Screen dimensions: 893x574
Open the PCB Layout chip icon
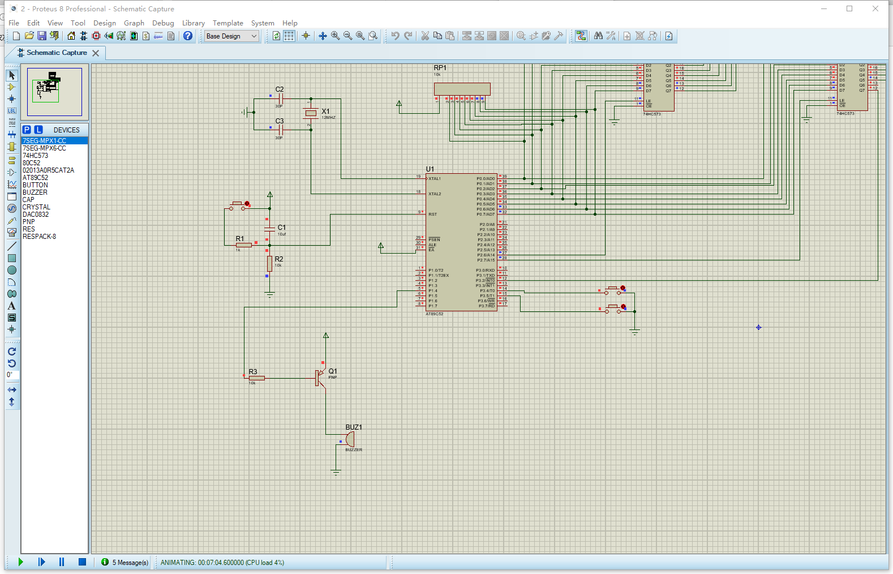[x=96, y=36]
